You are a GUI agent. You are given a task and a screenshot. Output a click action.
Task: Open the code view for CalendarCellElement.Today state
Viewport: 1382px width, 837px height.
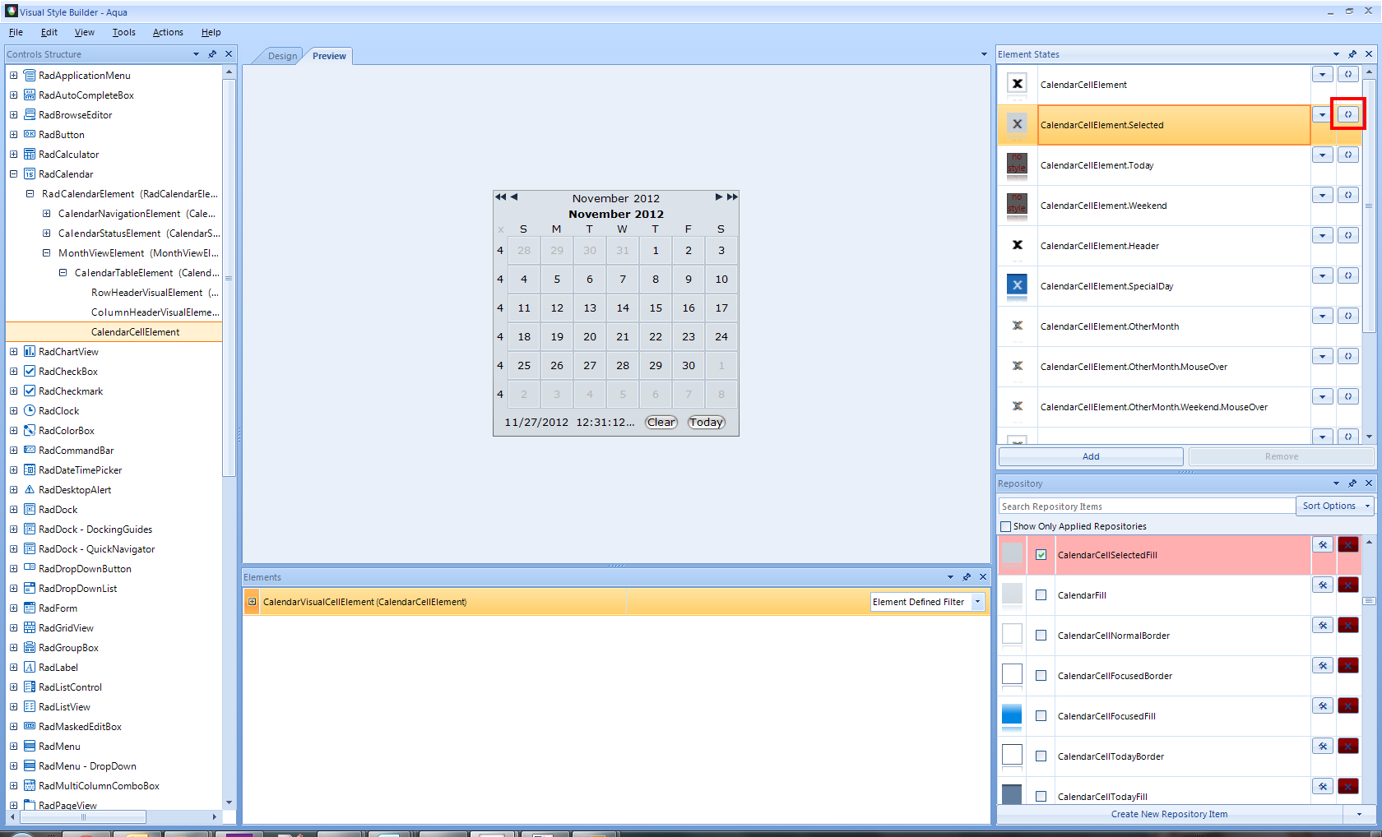[1347, 155]
